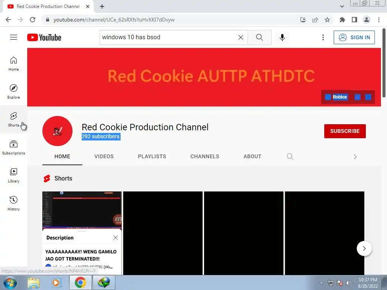Open the network tray icon
387x290 pixels.
coord(330,283)
